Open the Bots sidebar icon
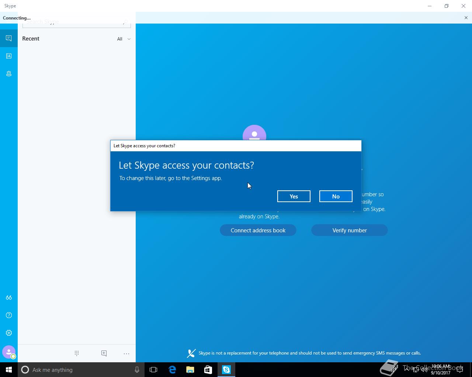 [9, 74]
